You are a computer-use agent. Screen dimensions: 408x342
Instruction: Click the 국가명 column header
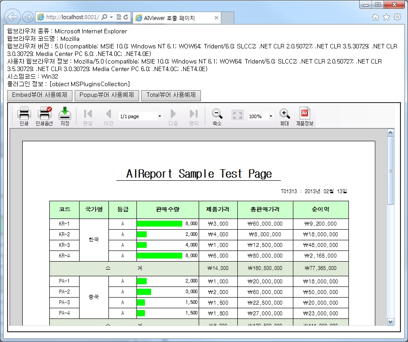tap(94, 209)
